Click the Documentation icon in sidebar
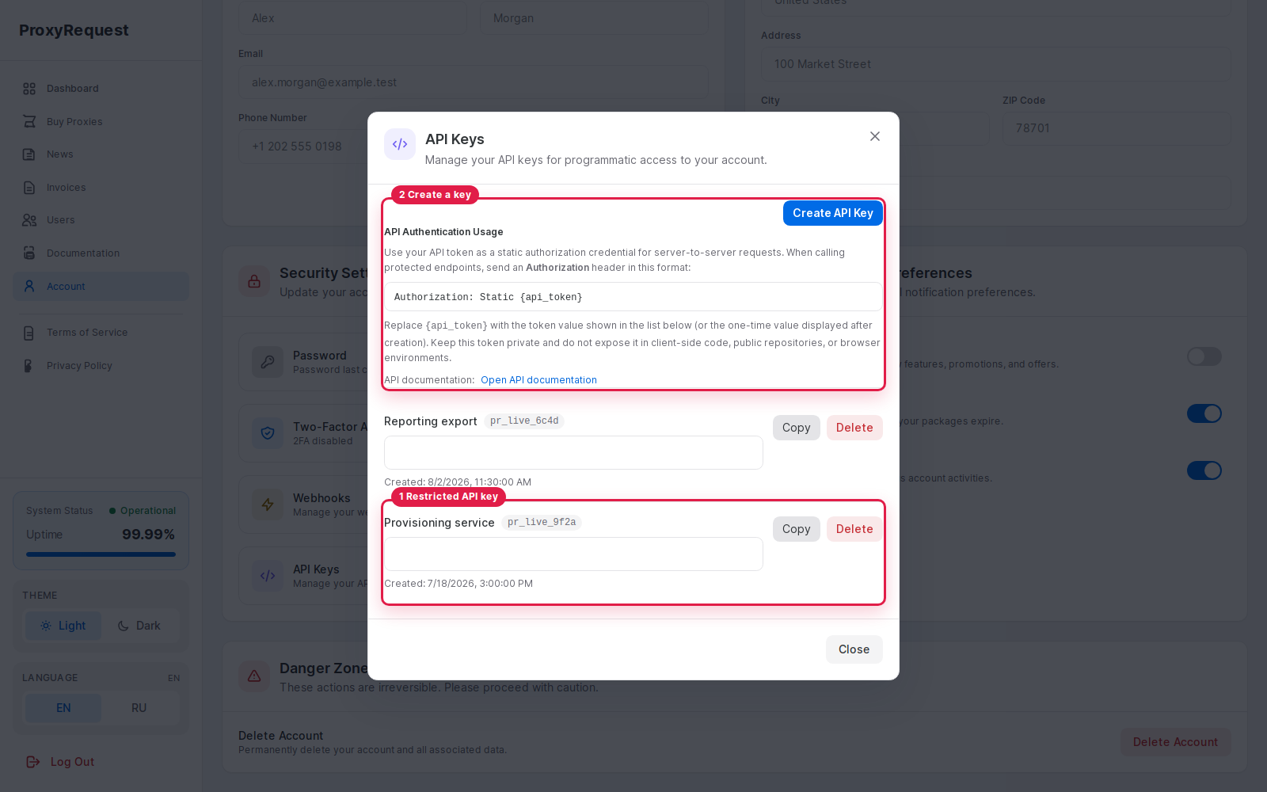The width and height of the screenshot is (1267, 792). [x=29, y=253]
